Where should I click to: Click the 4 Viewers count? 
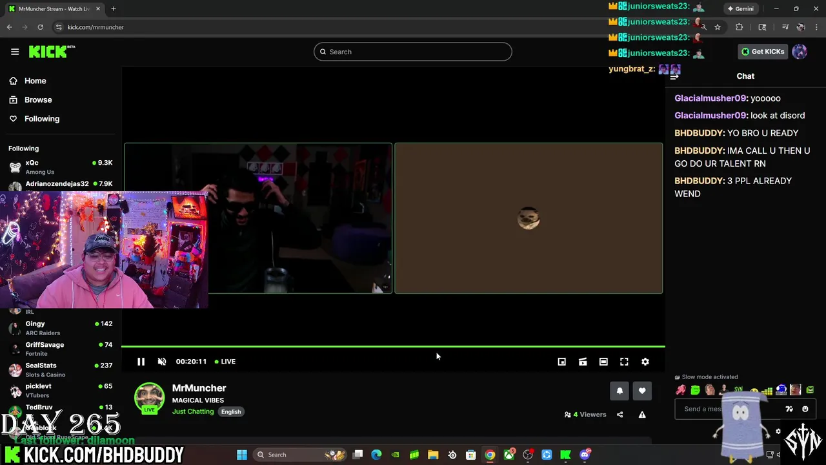(x=585, y=415)
